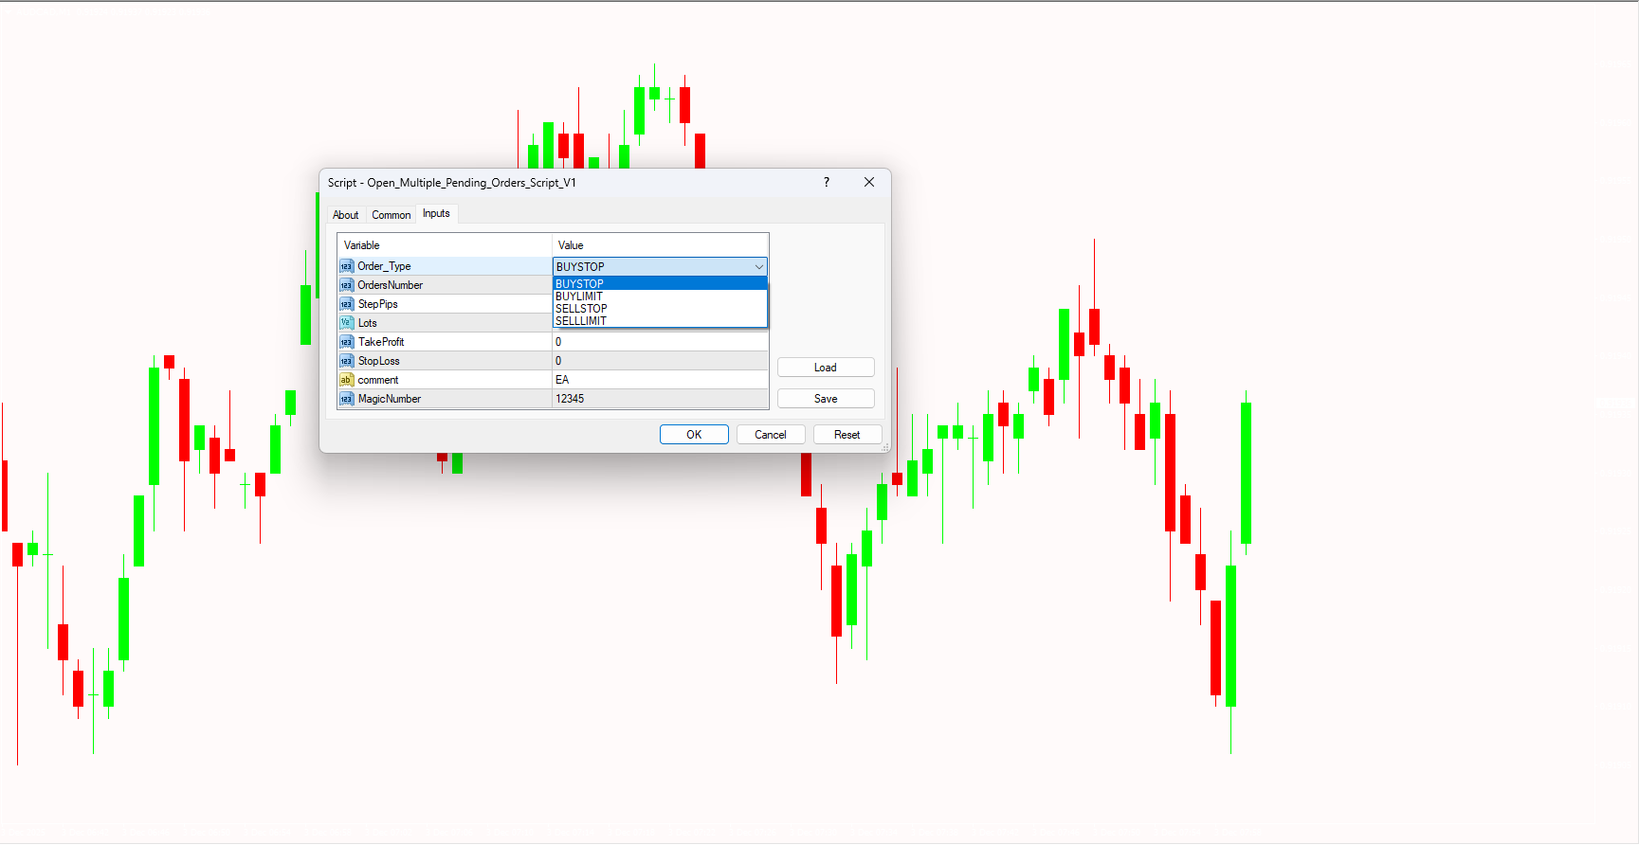1639x845 pixels.
Task: Click the Load button
Action: click(x=825, y=368)
